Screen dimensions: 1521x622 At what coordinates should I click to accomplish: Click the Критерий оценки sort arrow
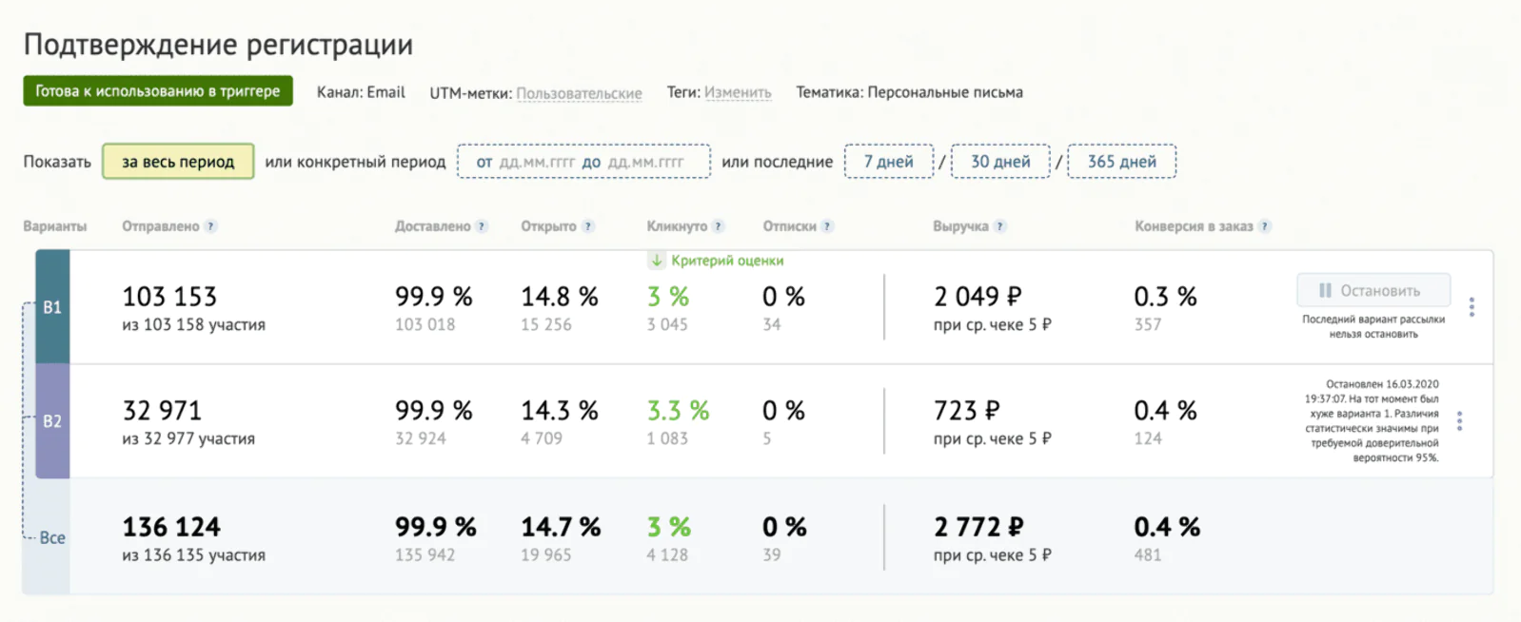657,261
